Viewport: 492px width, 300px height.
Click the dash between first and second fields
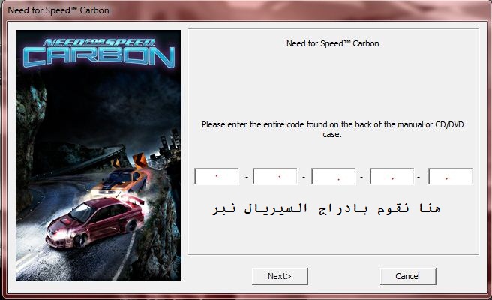246,177
